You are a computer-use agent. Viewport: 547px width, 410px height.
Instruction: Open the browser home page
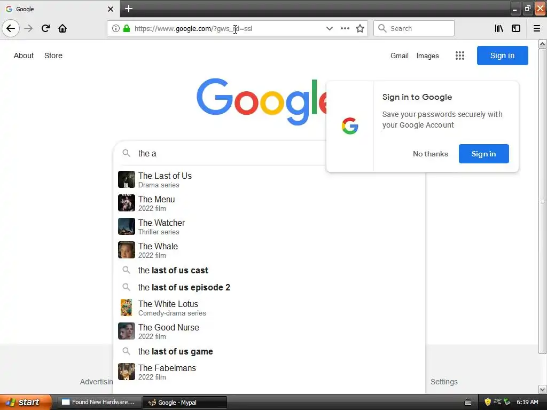pyautogui.click(x=62, y=28)
